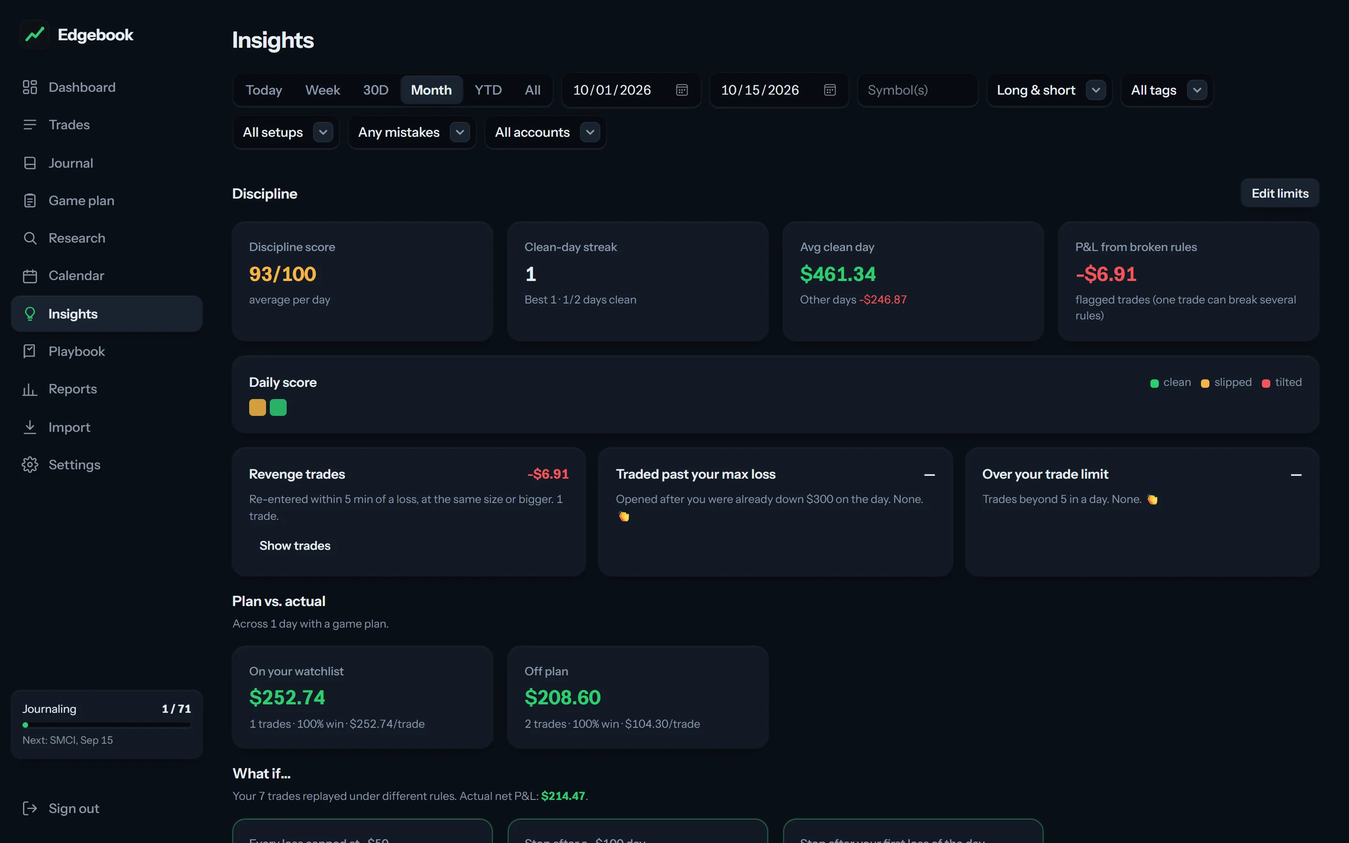Screen dimensions: 1349x843
Task: Expand the Long & short dropdown
Action: point(1096,90)
